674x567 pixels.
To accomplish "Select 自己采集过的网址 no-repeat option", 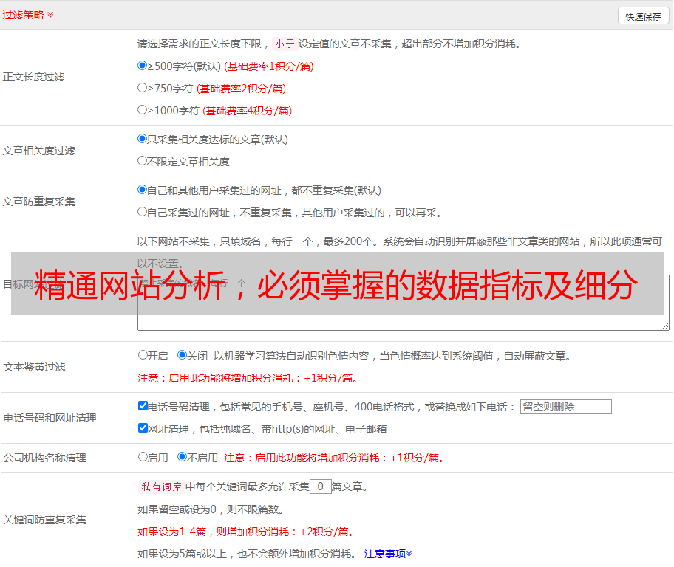I will [143, 212].
